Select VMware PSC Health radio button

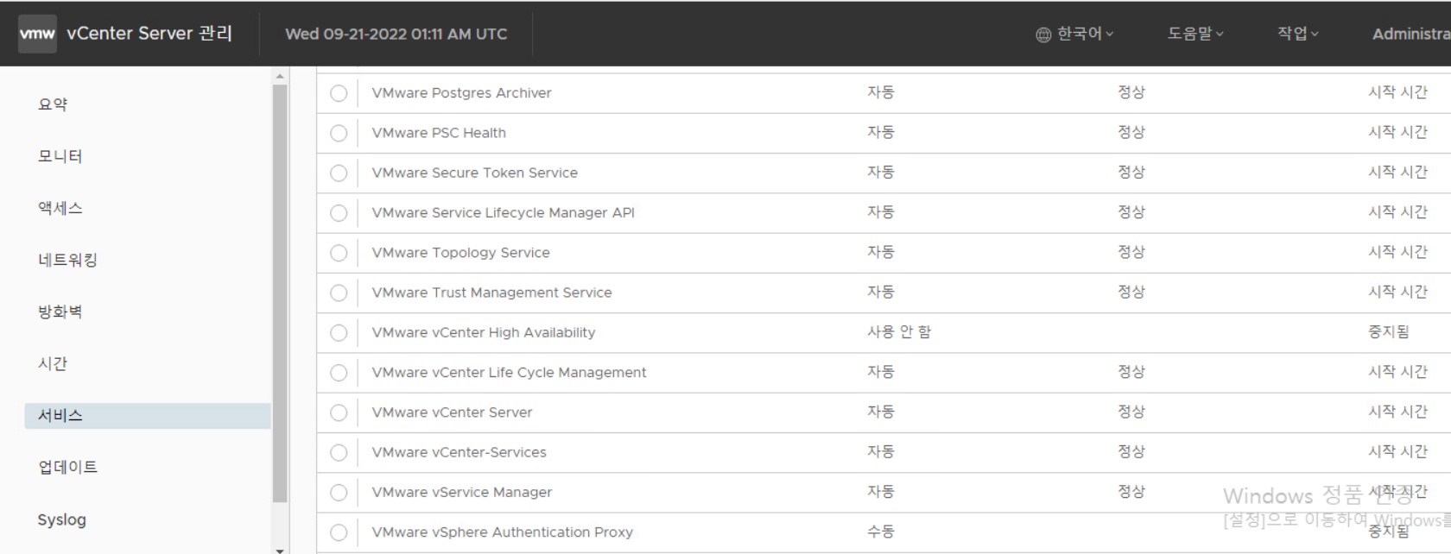[339, 133]
